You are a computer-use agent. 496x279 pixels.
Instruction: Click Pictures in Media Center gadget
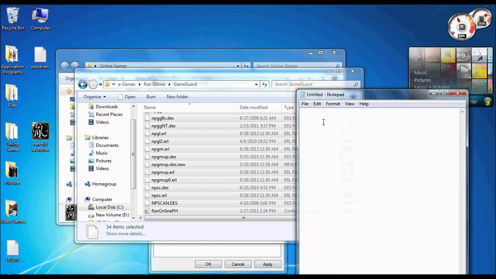(422, 80)
